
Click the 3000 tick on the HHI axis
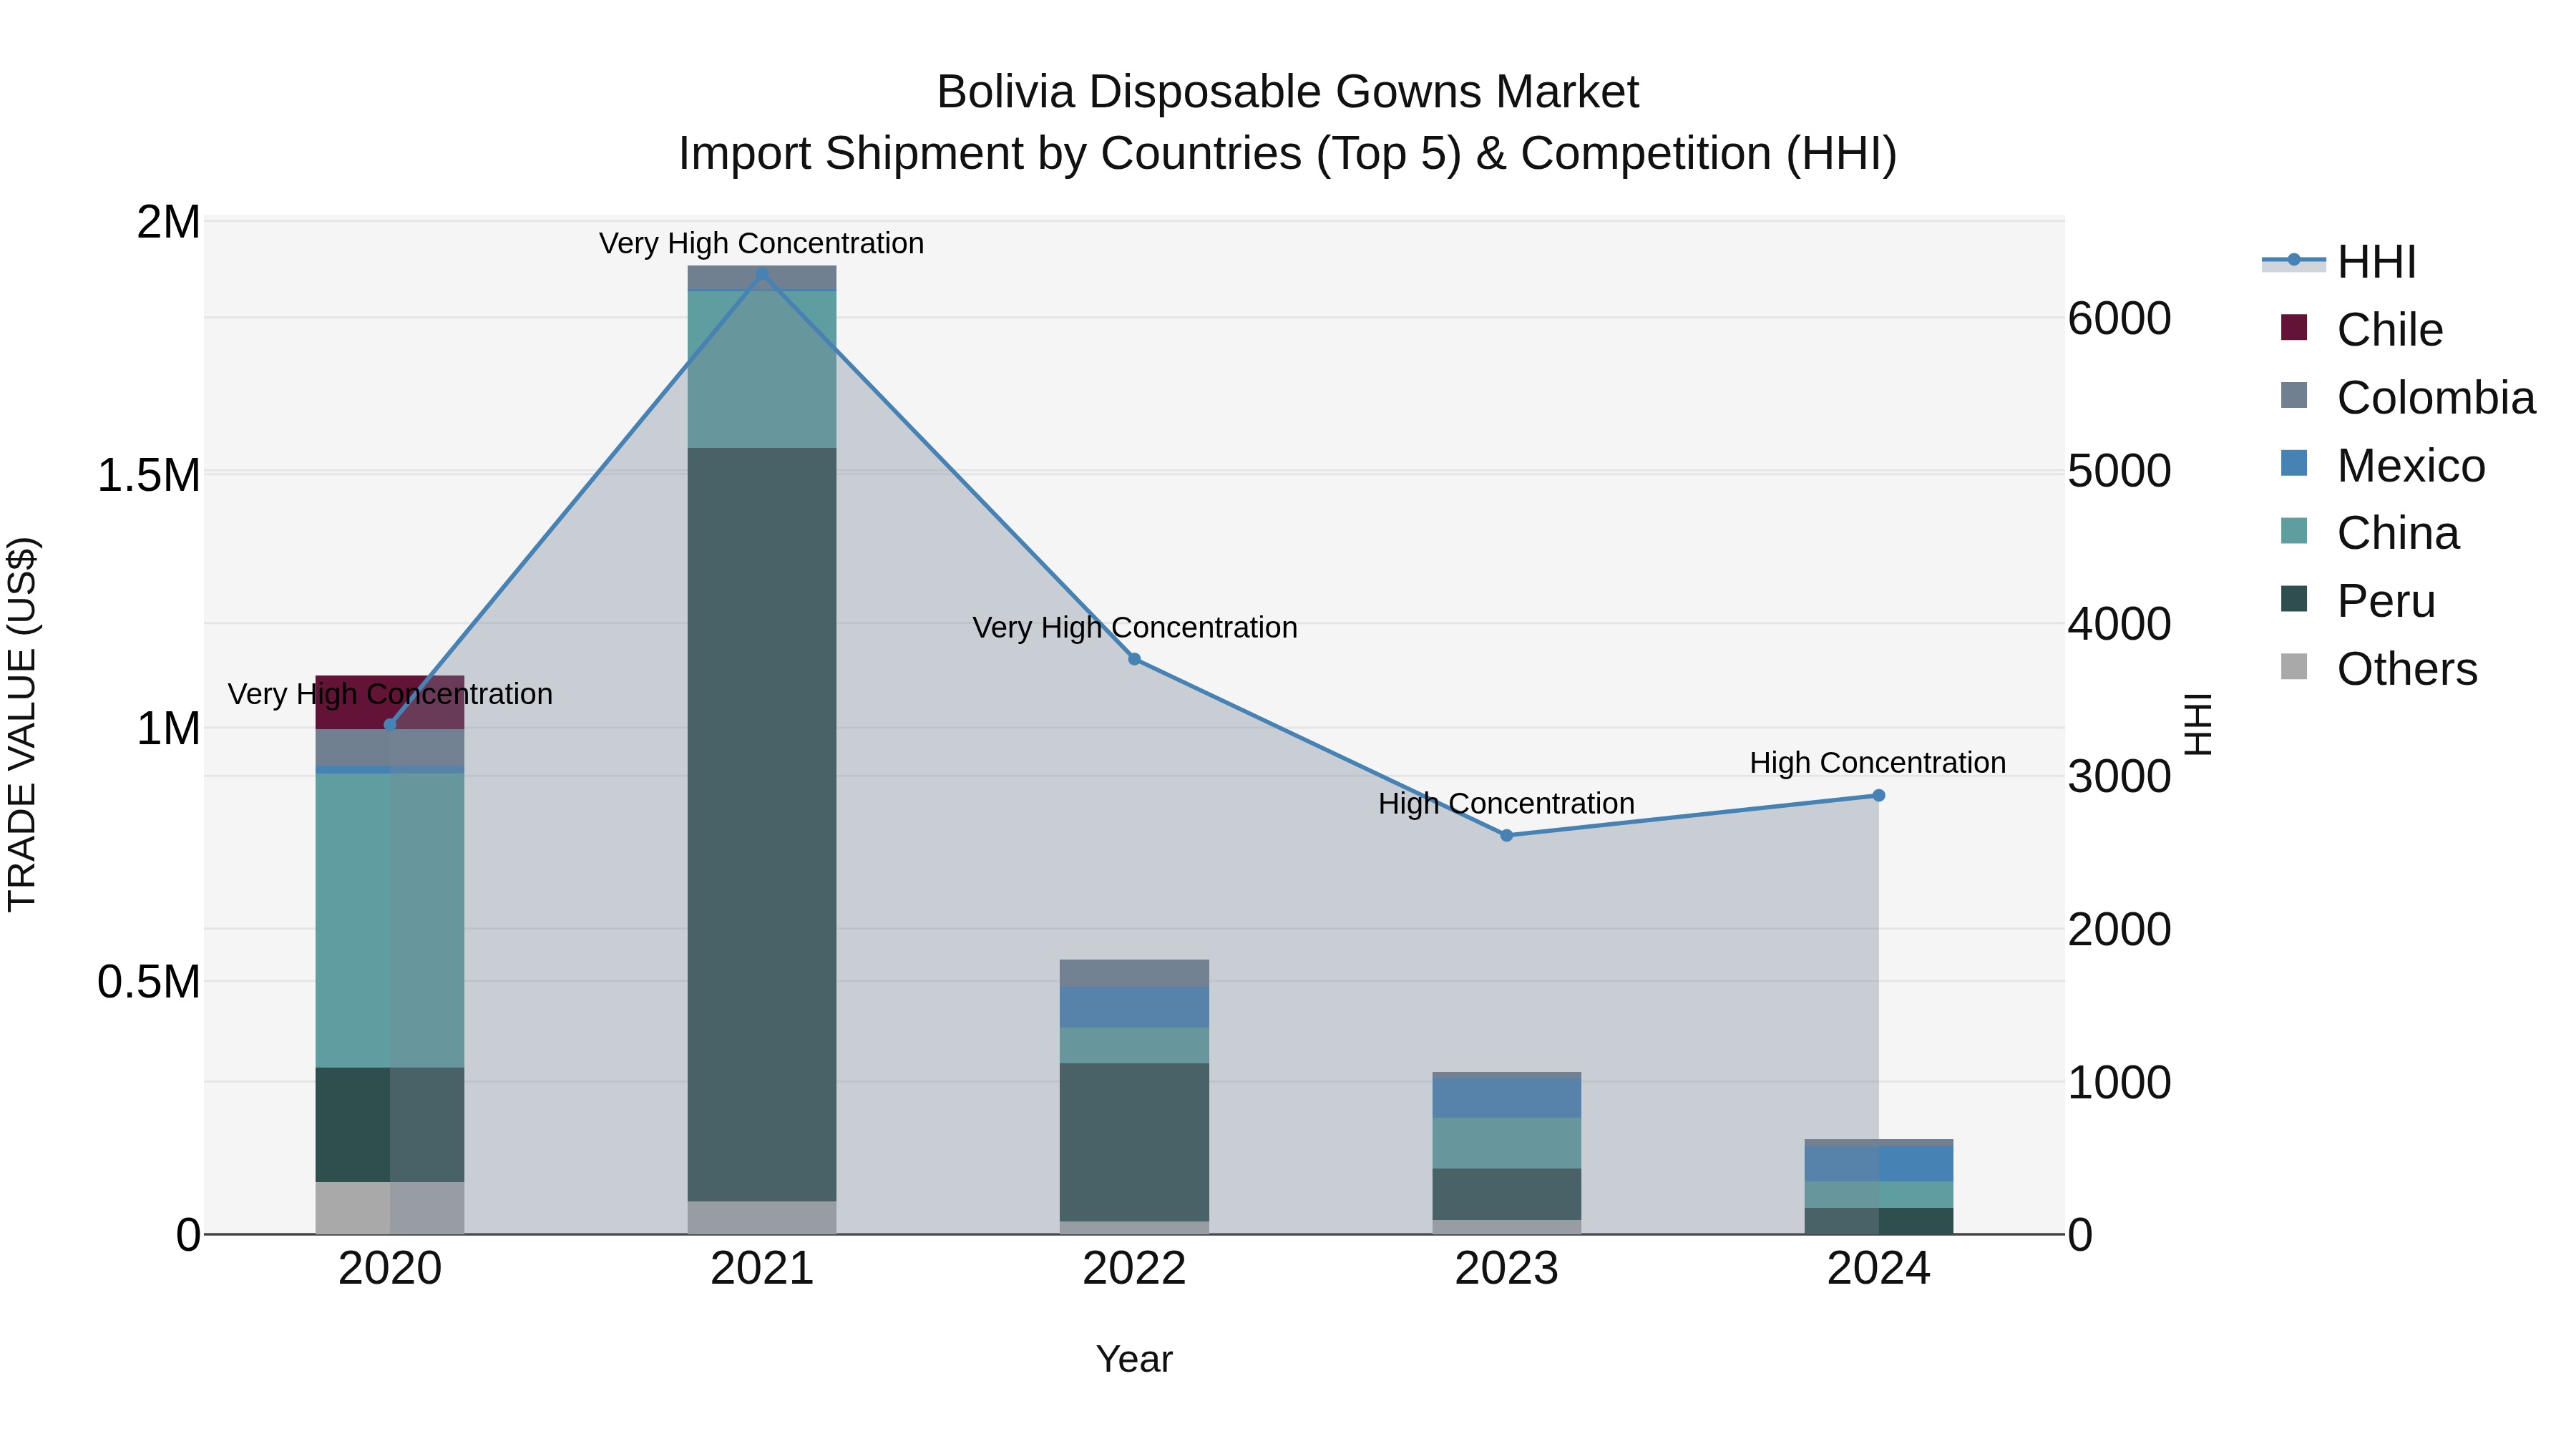point(2120,777)
